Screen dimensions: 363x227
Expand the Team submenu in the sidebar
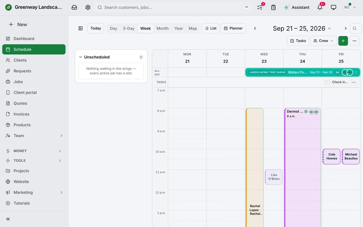tap(61, 136)
